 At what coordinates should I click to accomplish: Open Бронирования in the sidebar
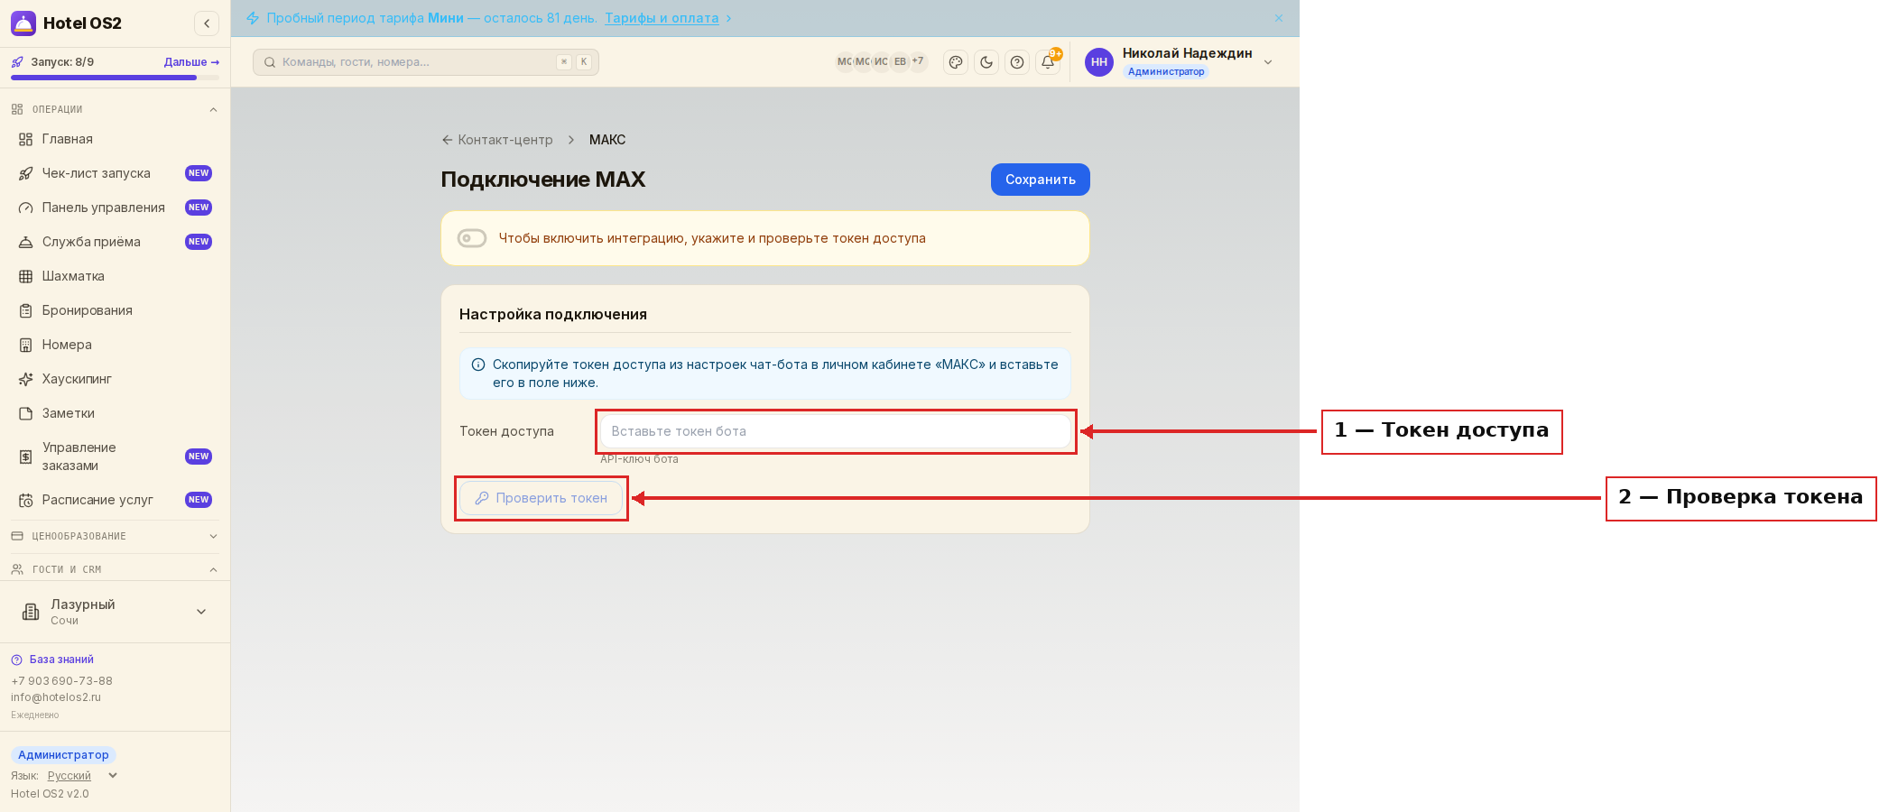click(115, 310)
